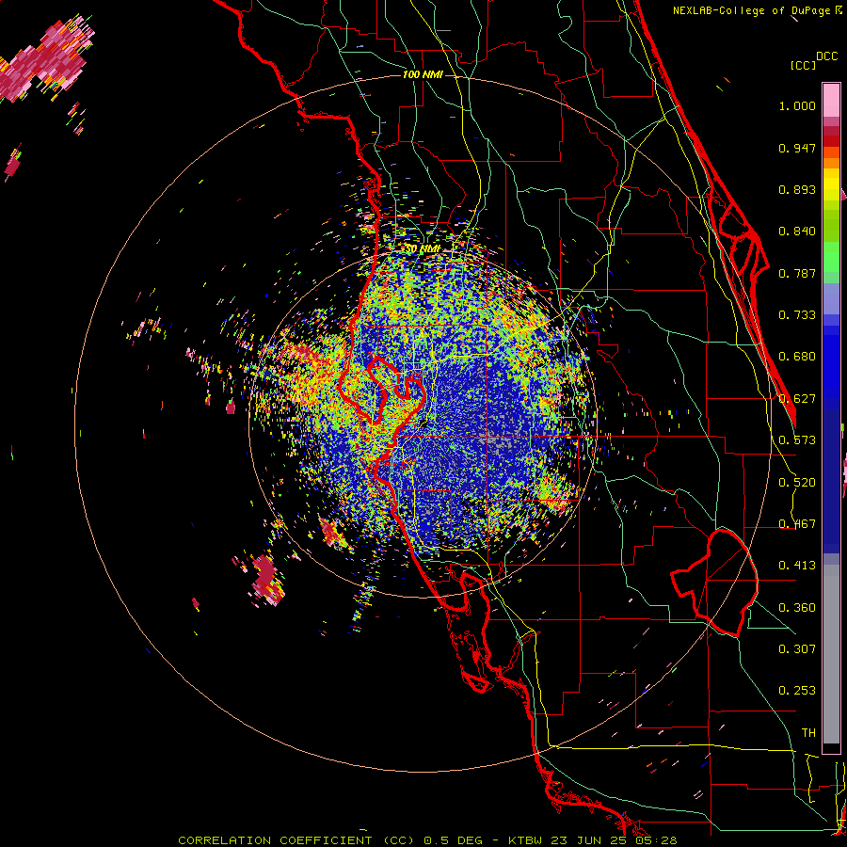Click the CORRELATION COEFFICIENT (CC) caption text

[296, 840]
